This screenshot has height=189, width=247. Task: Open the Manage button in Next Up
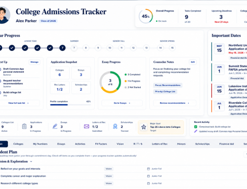pos(35,62)
